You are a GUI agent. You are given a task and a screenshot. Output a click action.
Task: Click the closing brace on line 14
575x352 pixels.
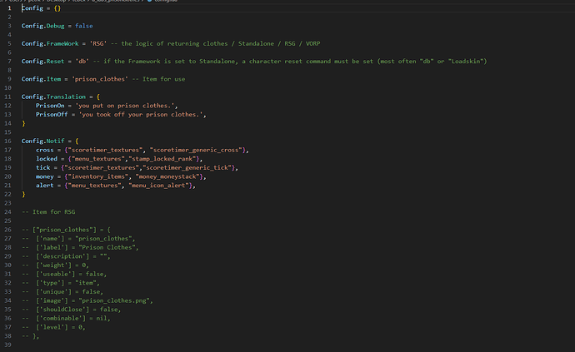pyautogui.click(x=23, y=123)
